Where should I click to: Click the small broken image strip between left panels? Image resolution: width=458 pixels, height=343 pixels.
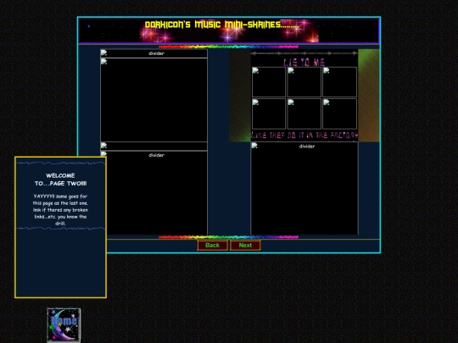pos(154,147)
